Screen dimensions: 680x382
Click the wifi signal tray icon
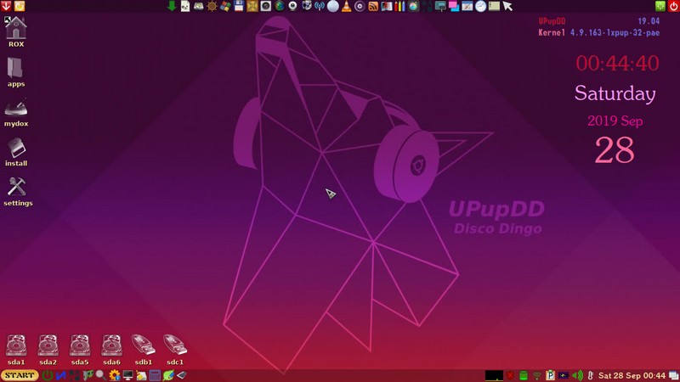537,375
